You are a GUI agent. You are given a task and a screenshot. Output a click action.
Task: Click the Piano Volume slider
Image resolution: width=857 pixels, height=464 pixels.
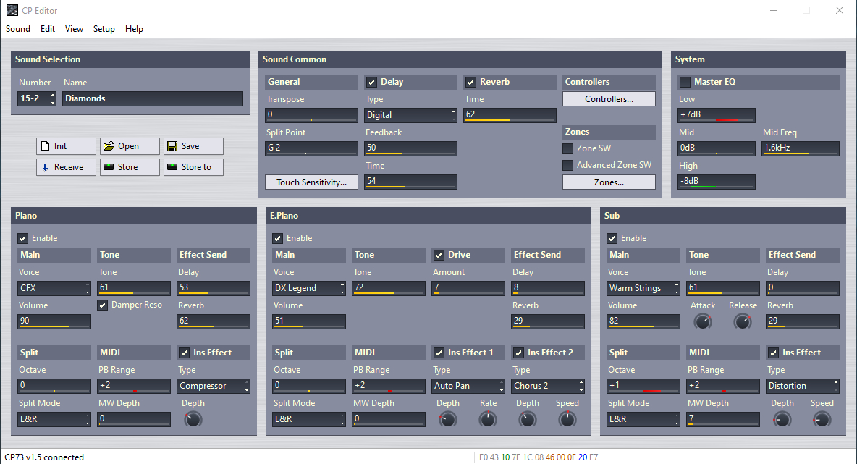point(54,321)
